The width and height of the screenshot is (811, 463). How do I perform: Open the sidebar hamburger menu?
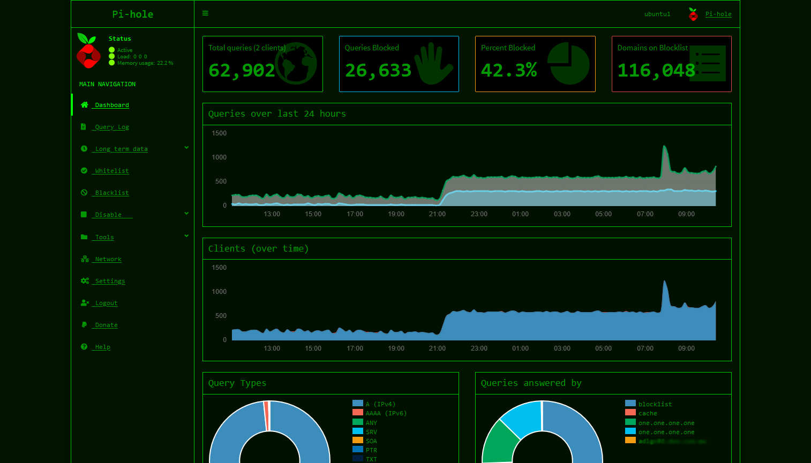[205, 13]
